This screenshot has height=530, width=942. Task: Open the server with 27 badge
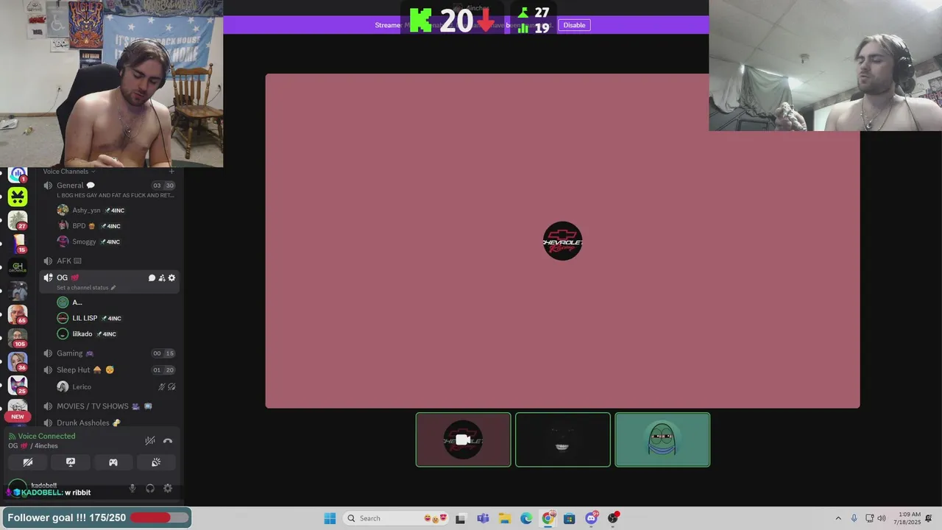click(18, 220)
